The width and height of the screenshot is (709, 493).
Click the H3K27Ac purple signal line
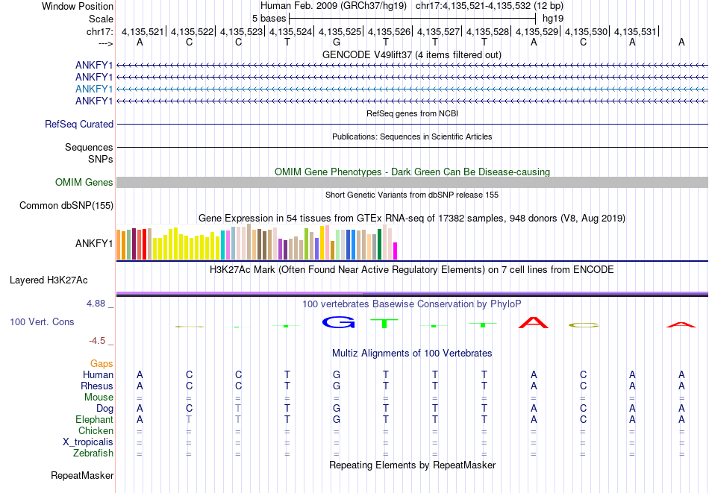pyautogui.click(x=412, y=293)
